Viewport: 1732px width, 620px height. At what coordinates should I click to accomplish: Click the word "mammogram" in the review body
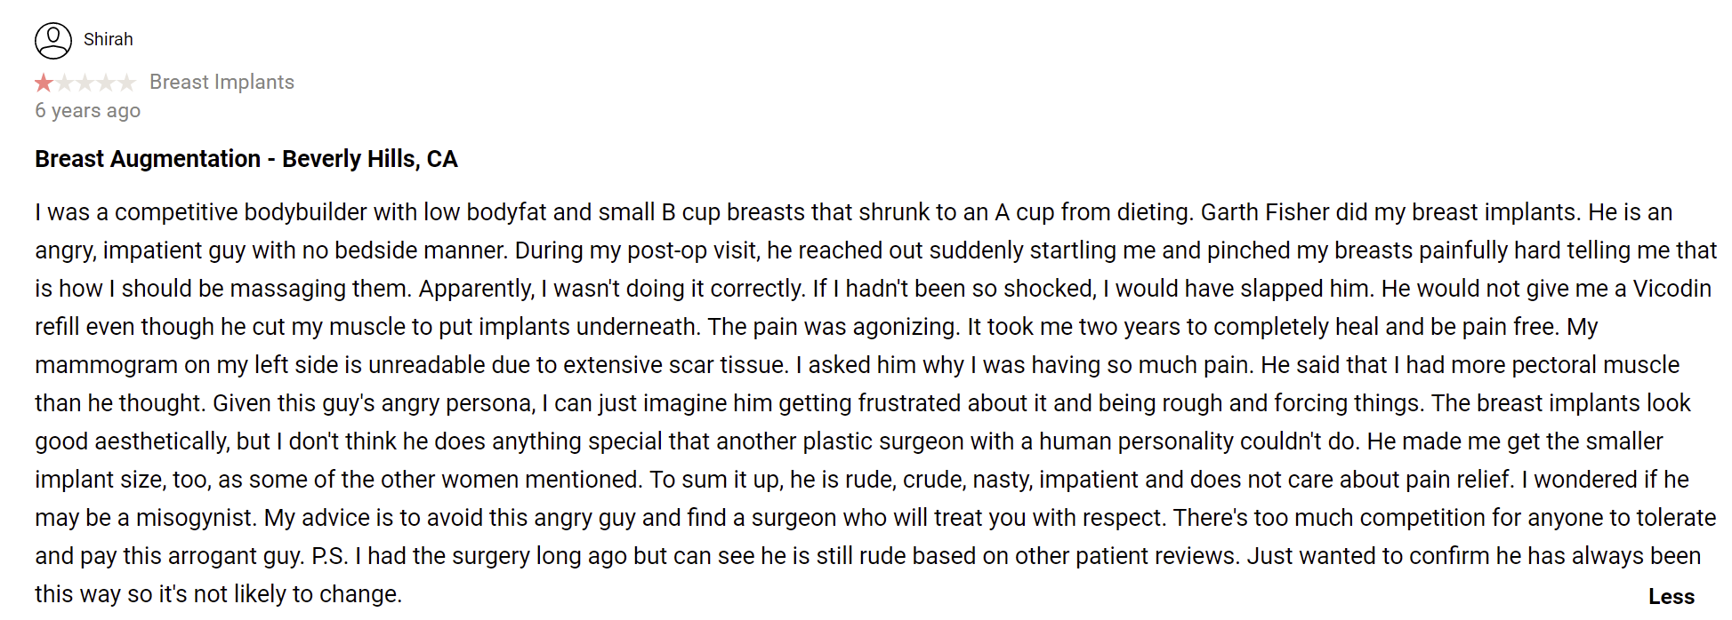106,366
